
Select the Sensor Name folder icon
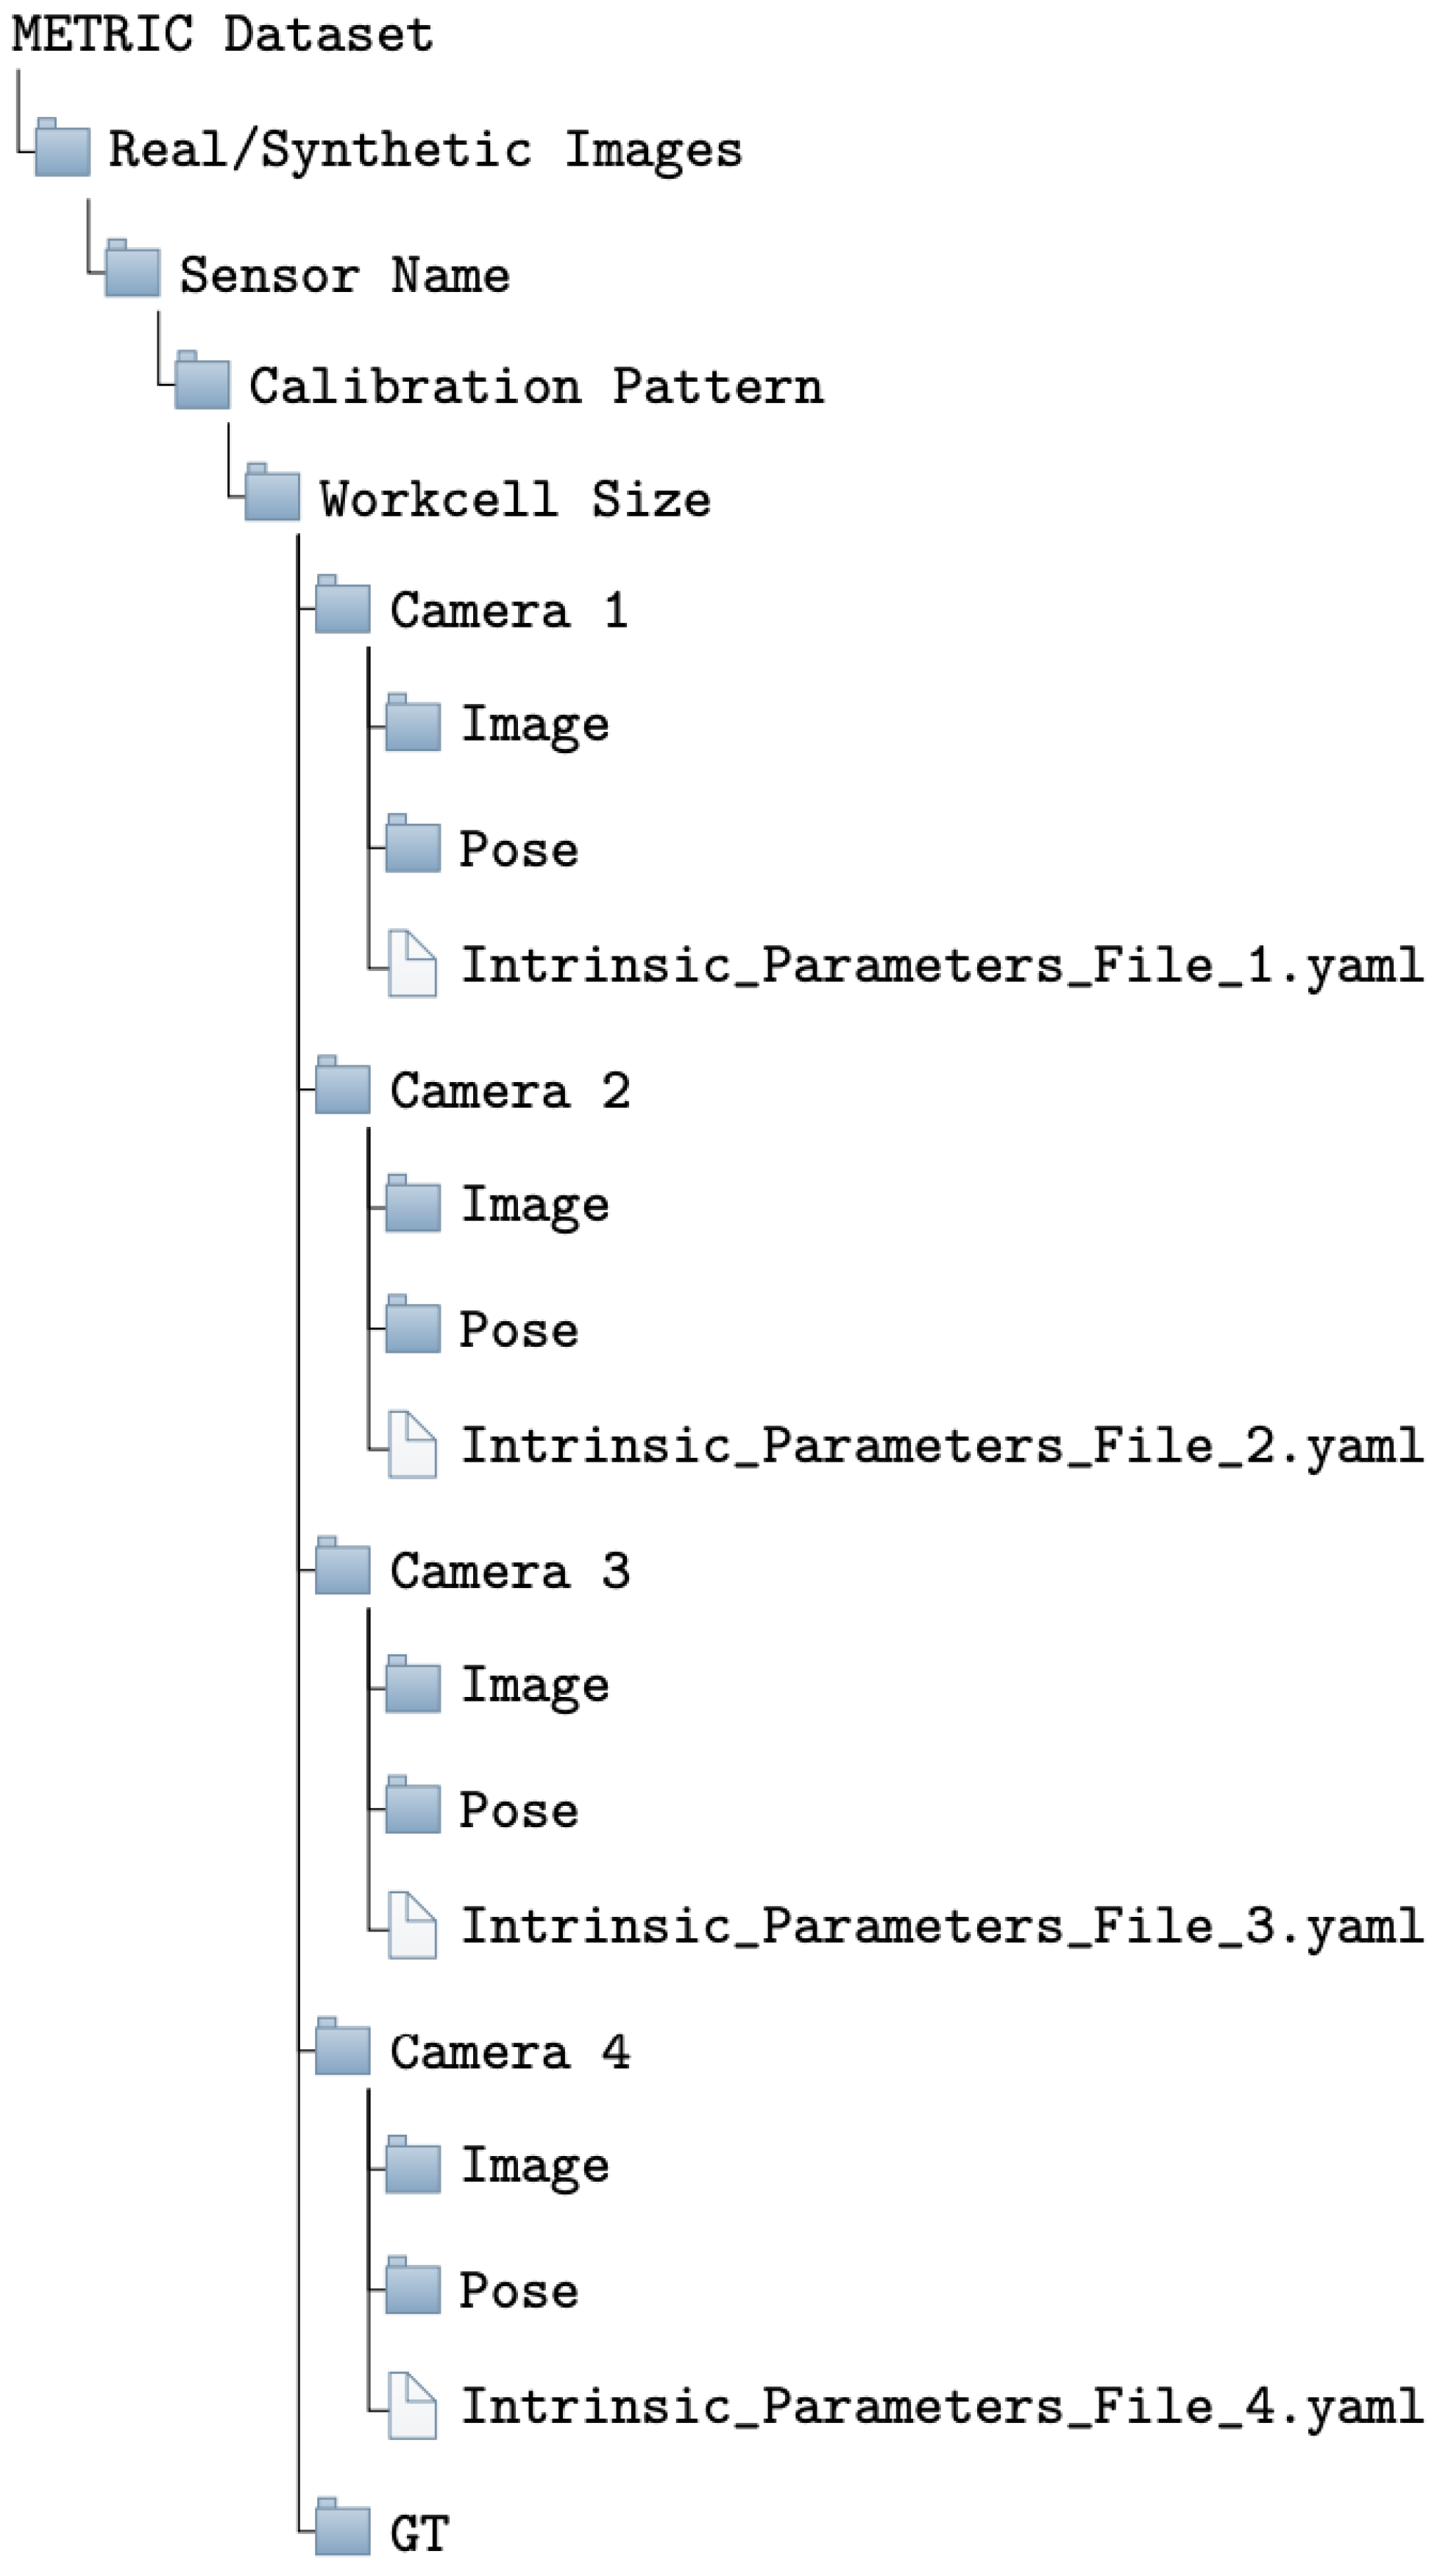coord(132,269)
